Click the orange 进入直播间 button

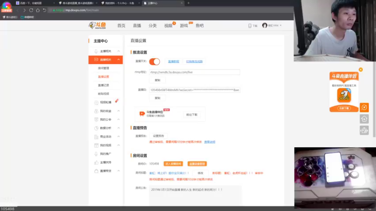pyautogui.click(x=173, y=164)
